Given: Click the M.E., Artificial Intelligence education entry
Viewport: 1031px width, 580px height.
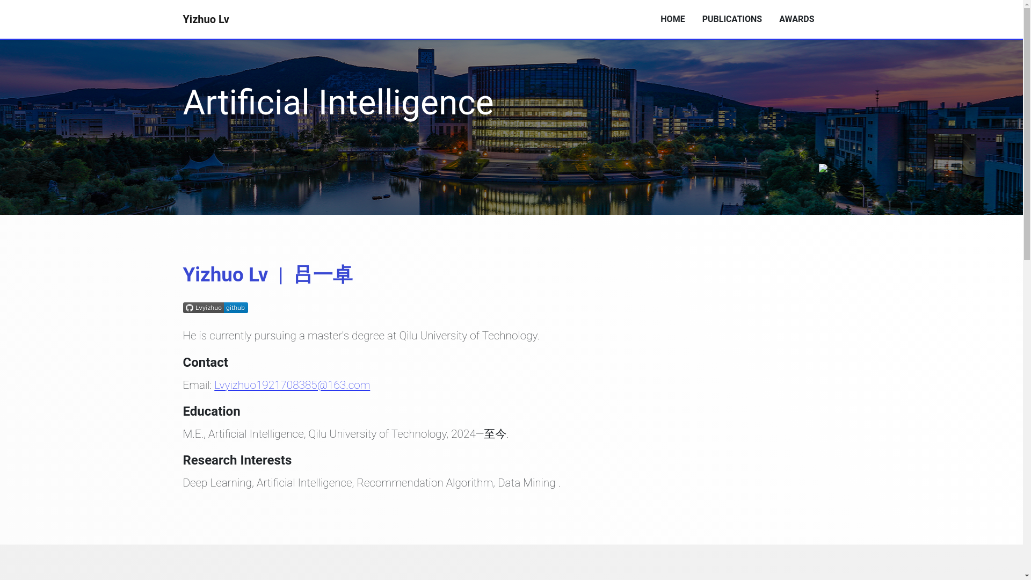Looking at the screenshot, I should [345, 434].
